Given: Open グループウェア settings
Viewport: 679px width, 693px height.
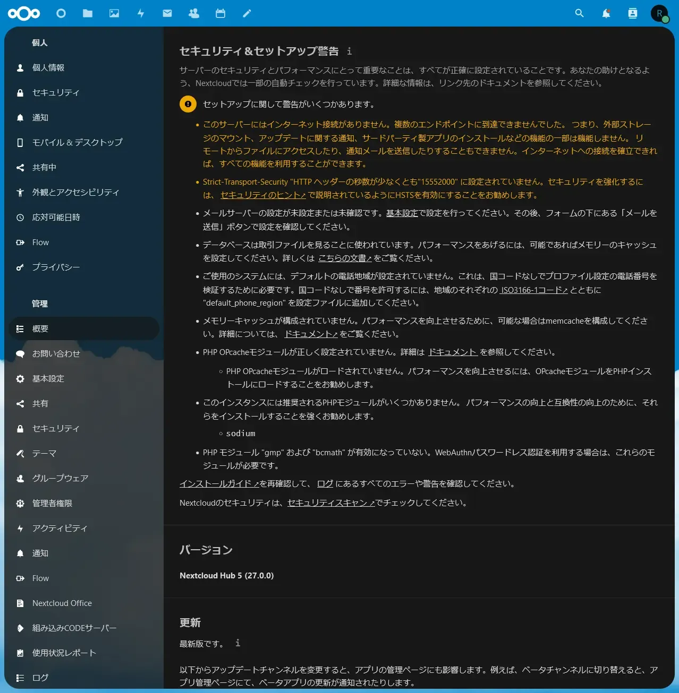Looking at the screenshot, I should pyautogui.click(x=84, y=478).
